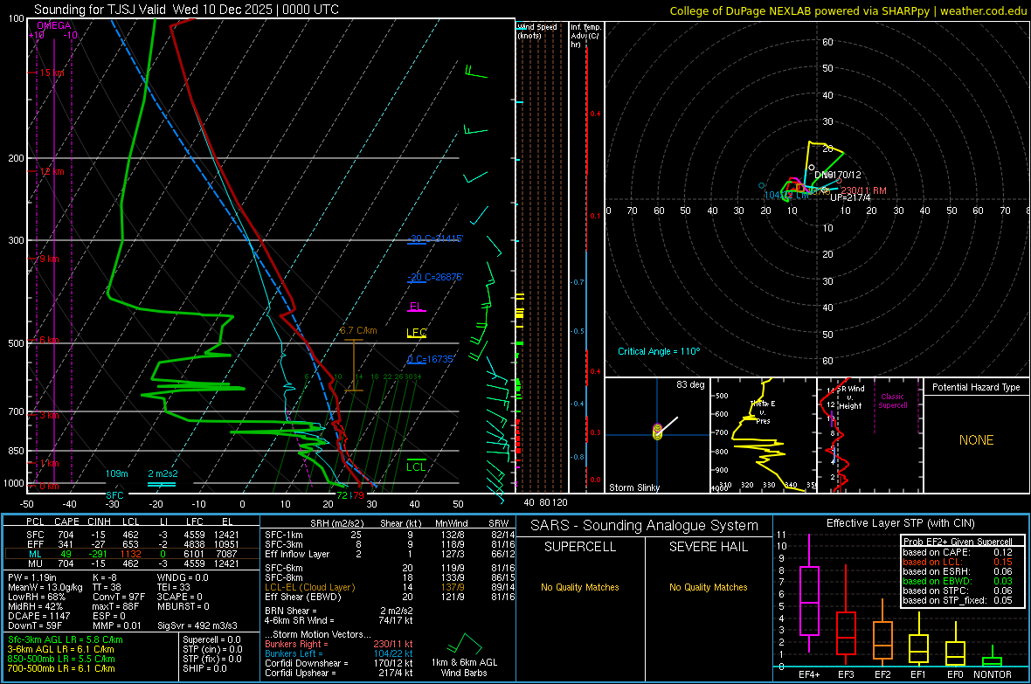Select the Prob EF2+ Given Supercell heading
The height and width of the screenshot is (684, 1031).
tap(958, 542)
